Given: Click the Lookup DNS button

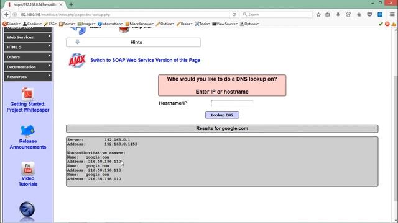Looking at the screenshot, I should coord(222,115).
